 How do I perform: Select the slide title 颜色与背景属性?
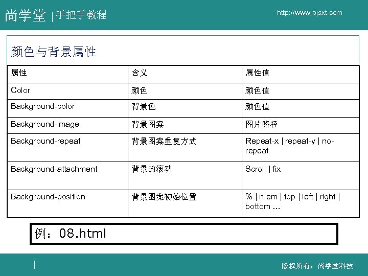pyautogui.click(x=54, y=52)
